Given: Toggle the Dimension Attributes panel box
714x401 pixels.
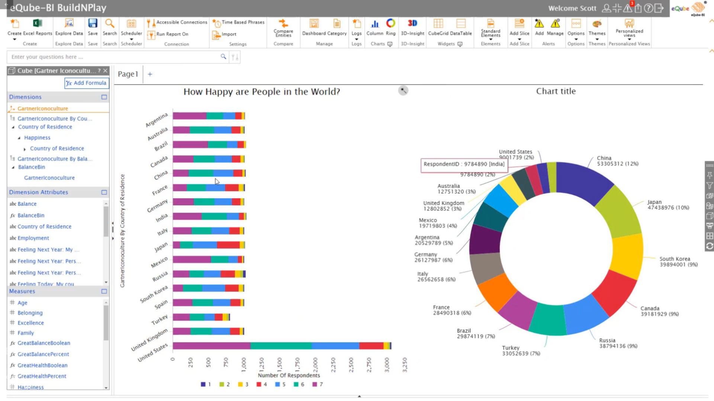Looking at the screenshot, I should click(x=104, y=192).
